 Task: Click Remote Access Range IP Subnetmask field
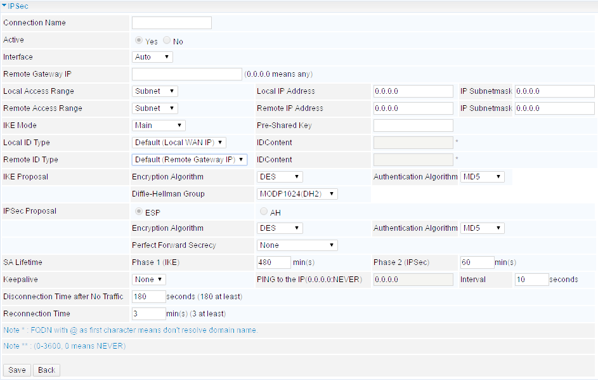click(x=554, y=108)
